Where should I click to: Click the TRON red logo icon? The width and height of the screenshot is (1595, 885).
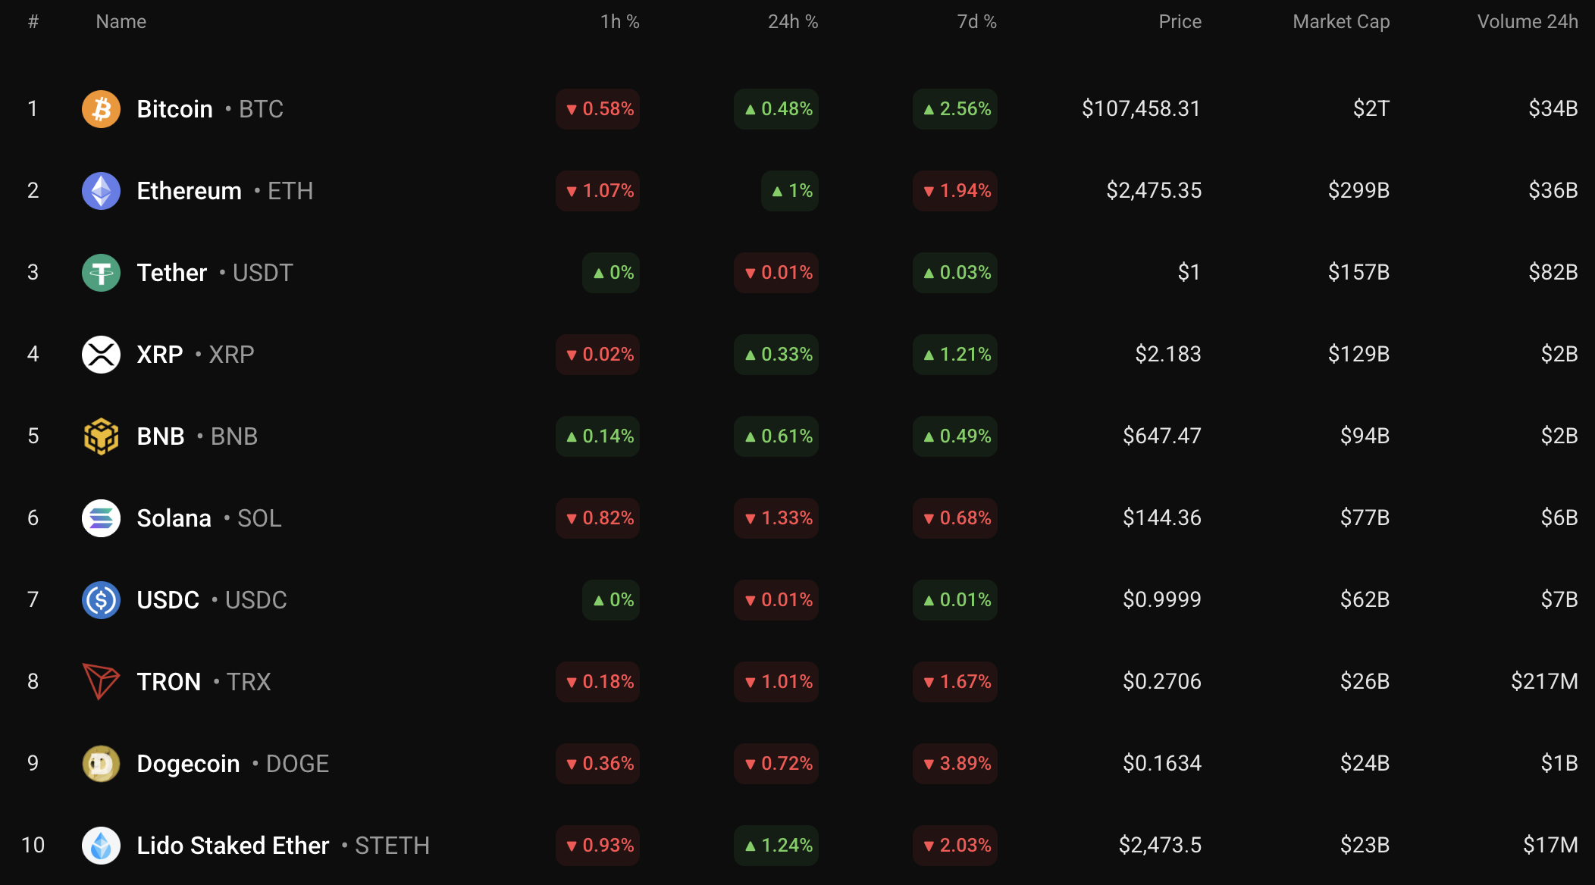pyautogui.click(x=101, y=682)
